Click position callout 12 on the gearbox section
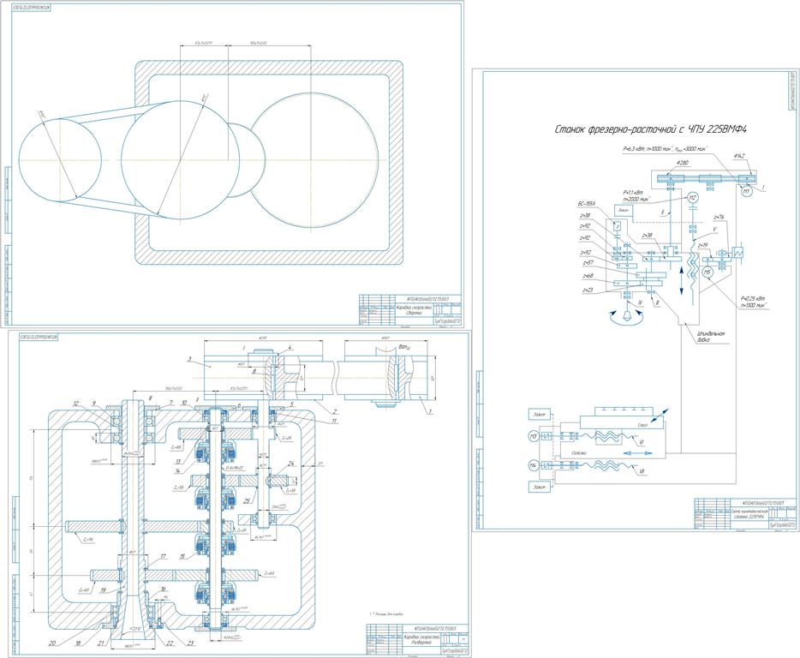This screenshot has width=800, height=658. 76,404
